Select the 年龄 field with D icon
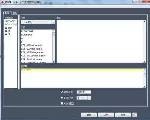 8,28
